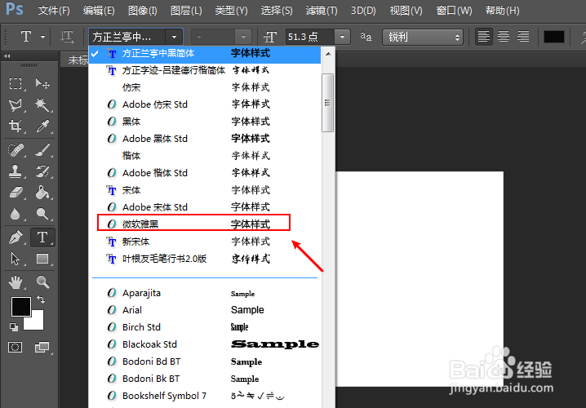Select the Rectangular Marquee tool

click(x=16, y=83)
